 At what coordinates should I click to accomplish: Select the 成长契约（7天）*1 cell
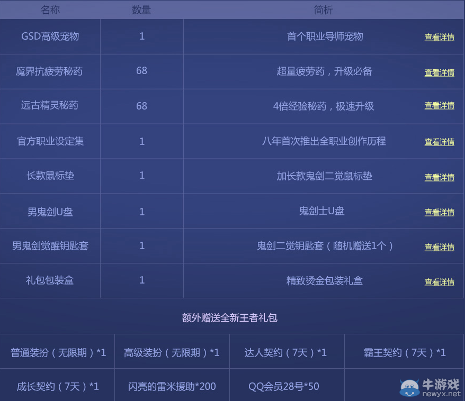[x=58, y=386]
